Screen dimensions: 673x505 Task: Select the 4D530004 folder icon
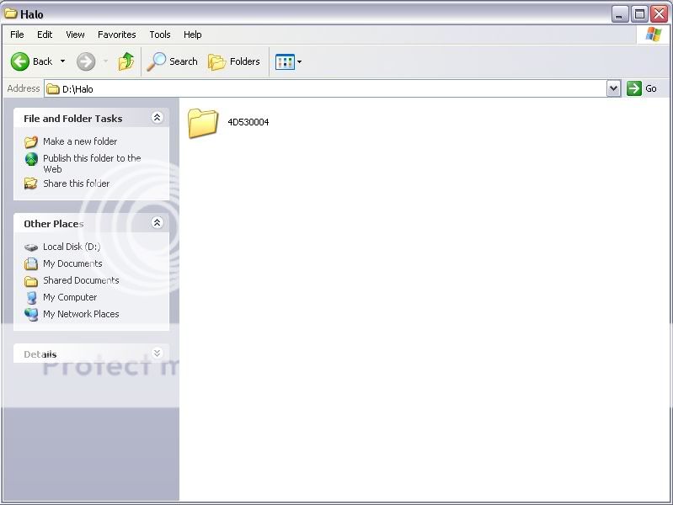coord(203,123)
